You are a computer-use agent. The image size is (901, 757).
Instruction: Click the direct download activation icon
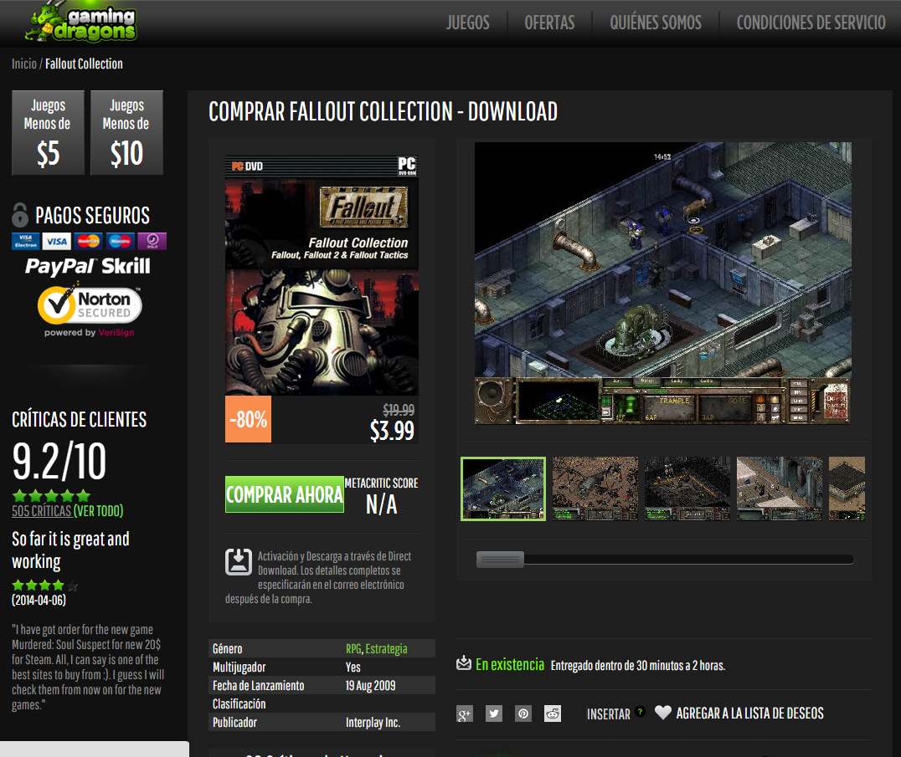(239, 562)
